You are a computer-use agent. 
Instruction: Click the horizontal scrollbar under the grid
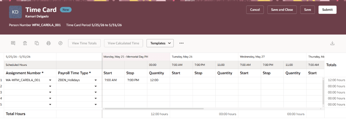click(x=154, y=109)
